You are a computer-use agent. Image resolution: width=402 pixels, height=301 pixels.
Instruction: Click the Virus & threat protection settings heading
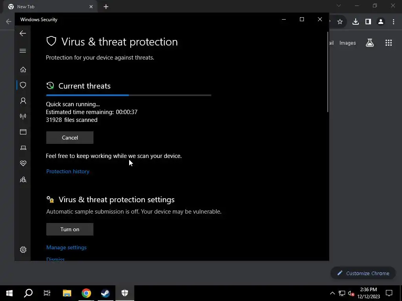[117, 199]
